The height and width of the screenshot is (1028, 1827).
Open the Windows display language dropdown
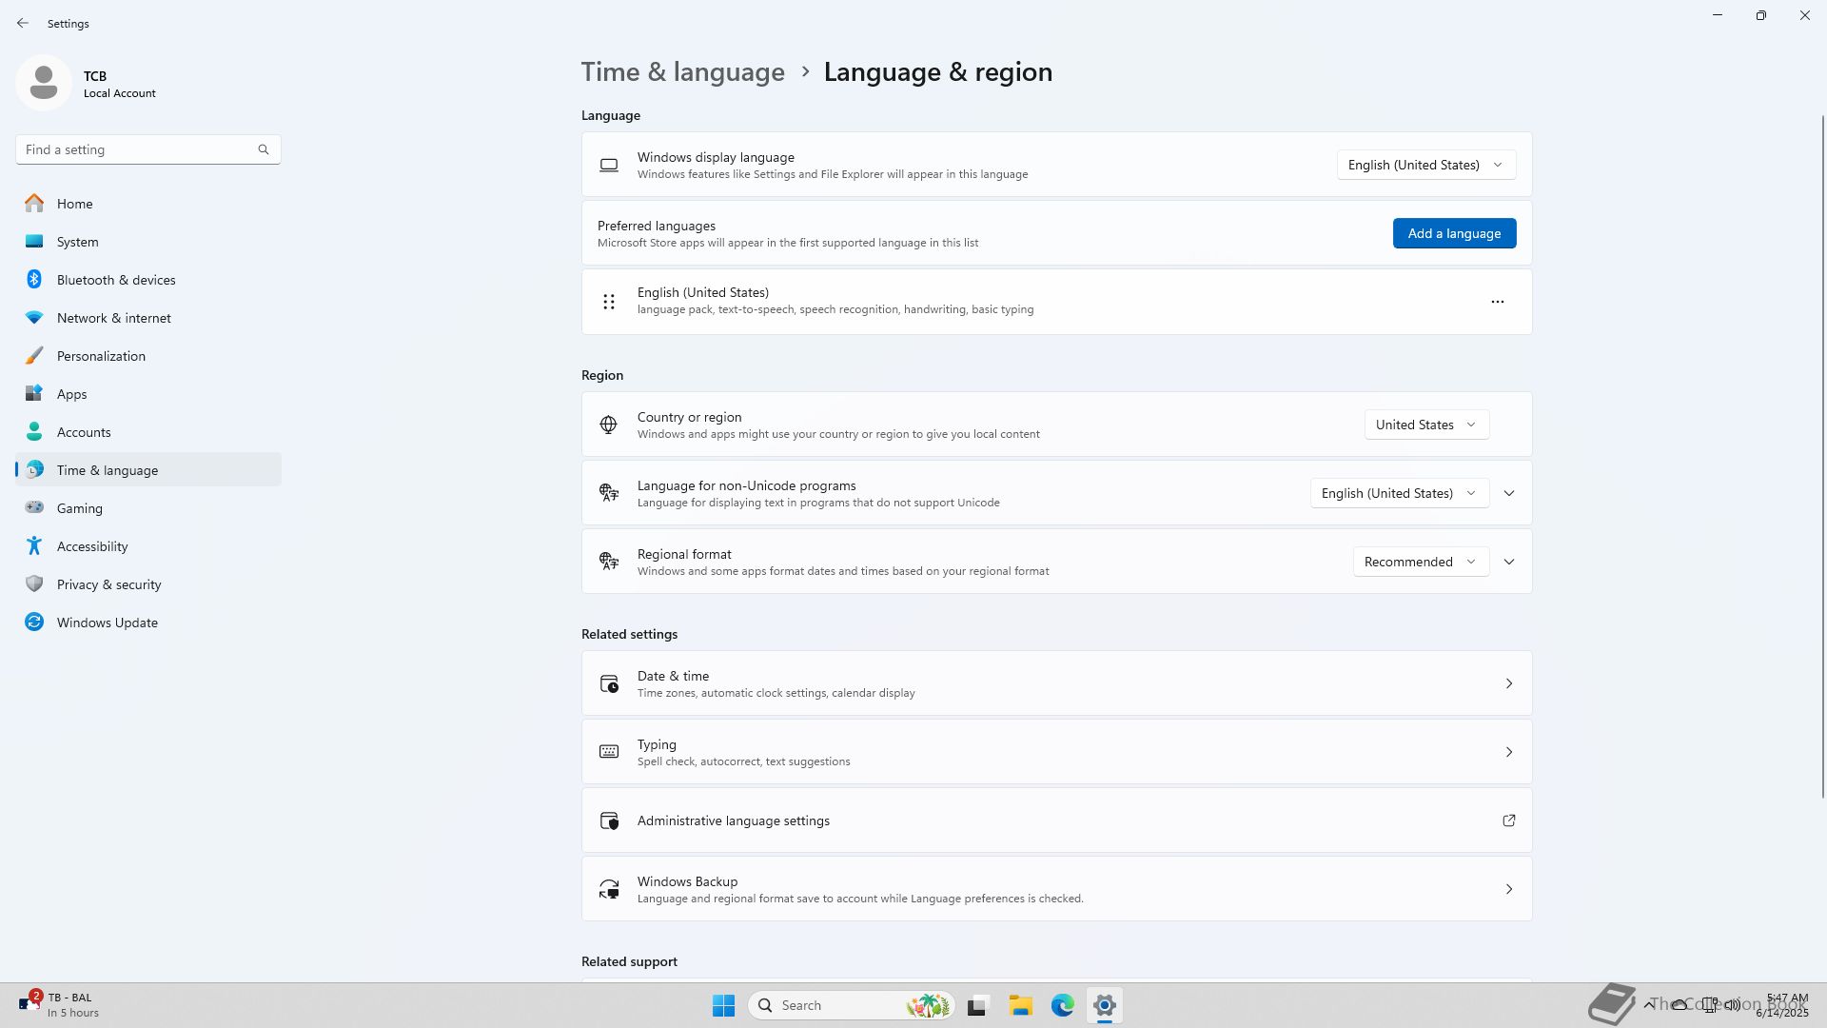point(1425,165)
